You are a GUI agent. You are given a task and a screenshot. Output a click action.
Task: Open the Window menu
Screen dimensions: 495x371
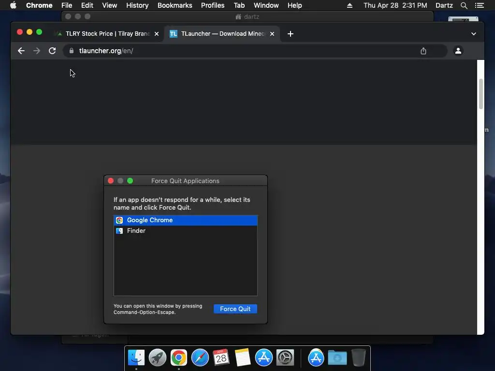click(266, 5)
